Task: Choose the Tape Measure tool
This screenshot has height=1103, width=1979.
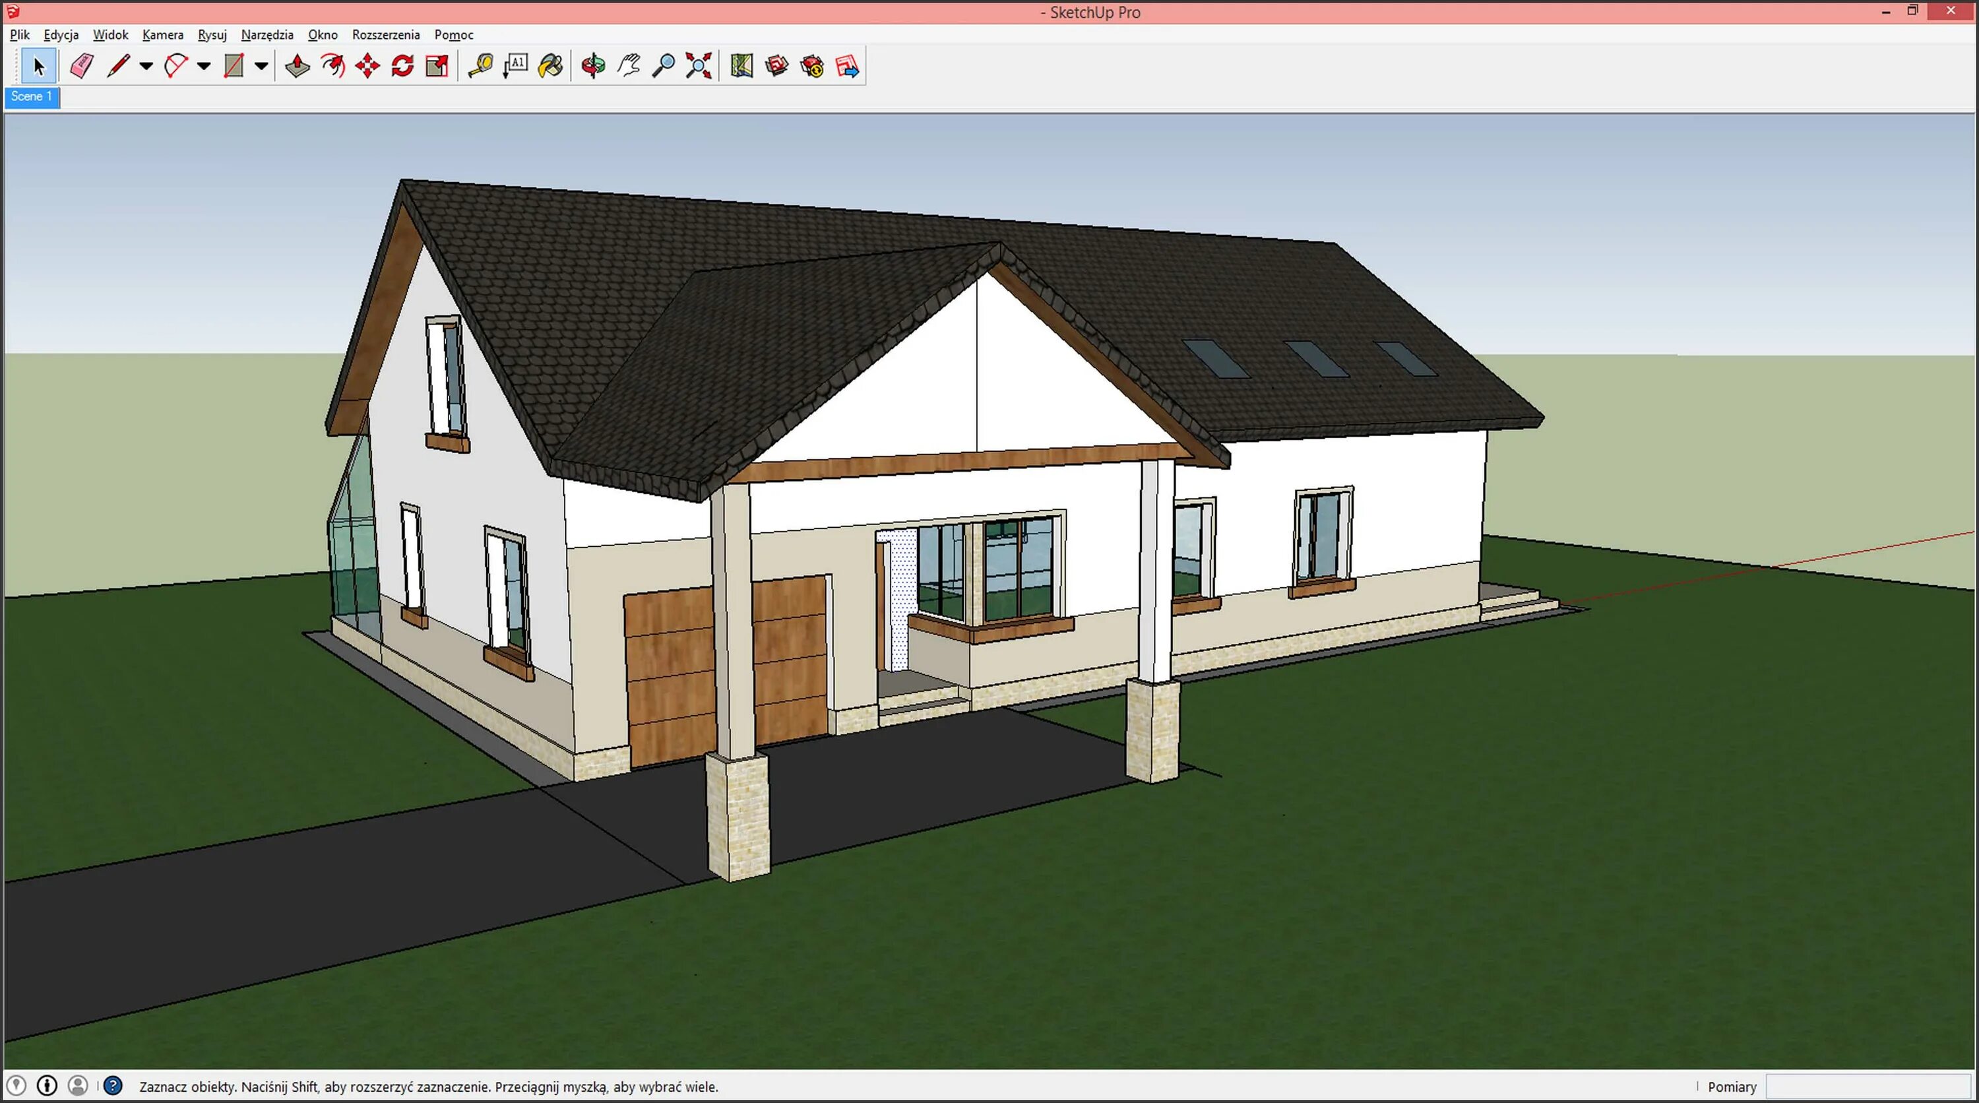Action: [x=480, y=66]
